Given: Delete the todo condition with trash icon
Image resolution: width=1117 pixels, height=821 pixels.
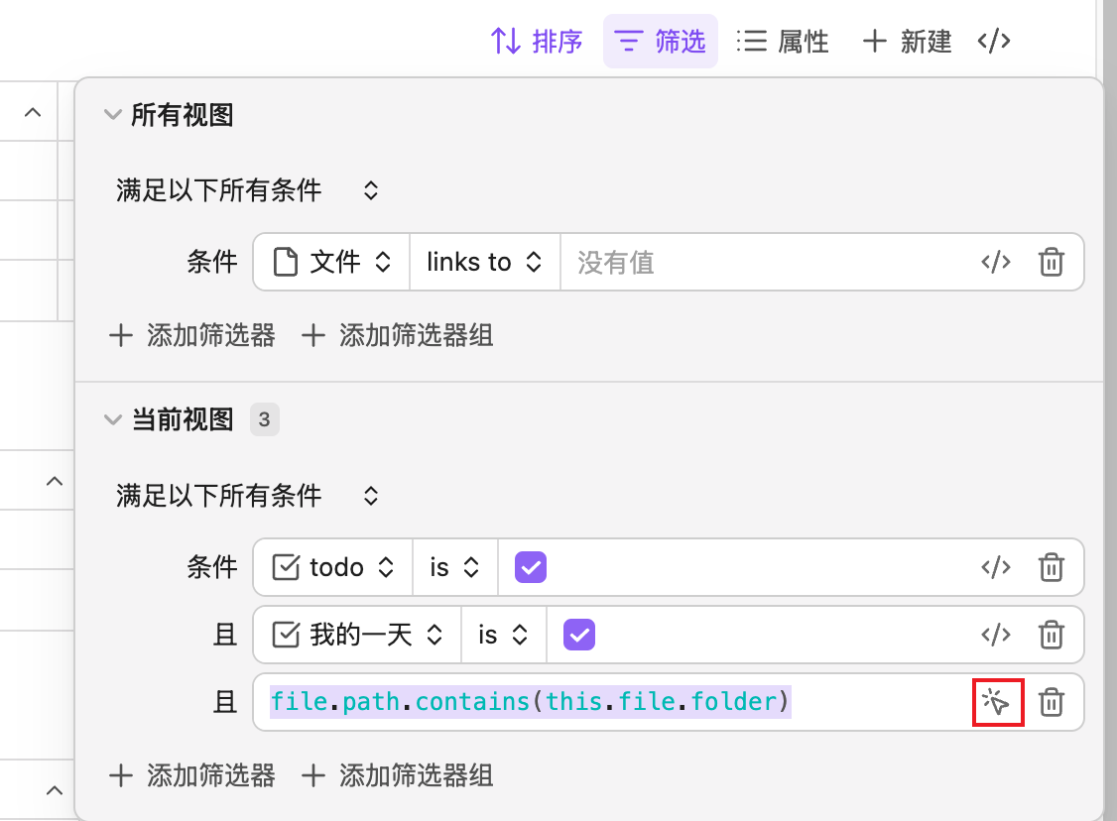Looking at the screenshot, I should coord(1051,567).
